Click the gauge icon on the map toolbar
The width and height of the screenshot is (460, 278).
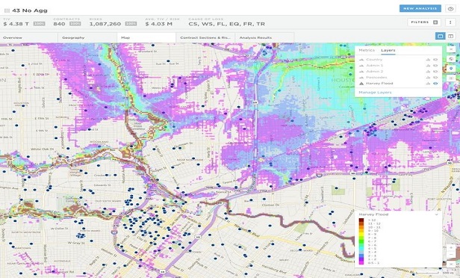coord(451,59)
